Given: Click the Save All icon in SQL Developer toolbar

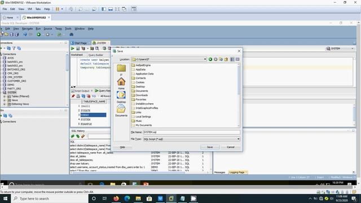Looking at the screenshot, I should point(16,34).
